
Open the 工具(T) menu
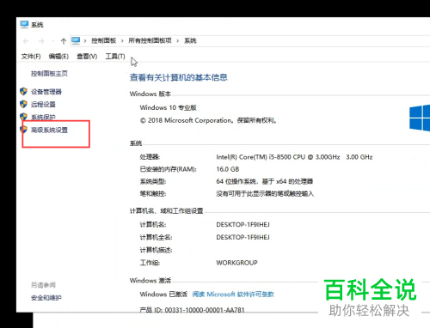click(115, 57)
